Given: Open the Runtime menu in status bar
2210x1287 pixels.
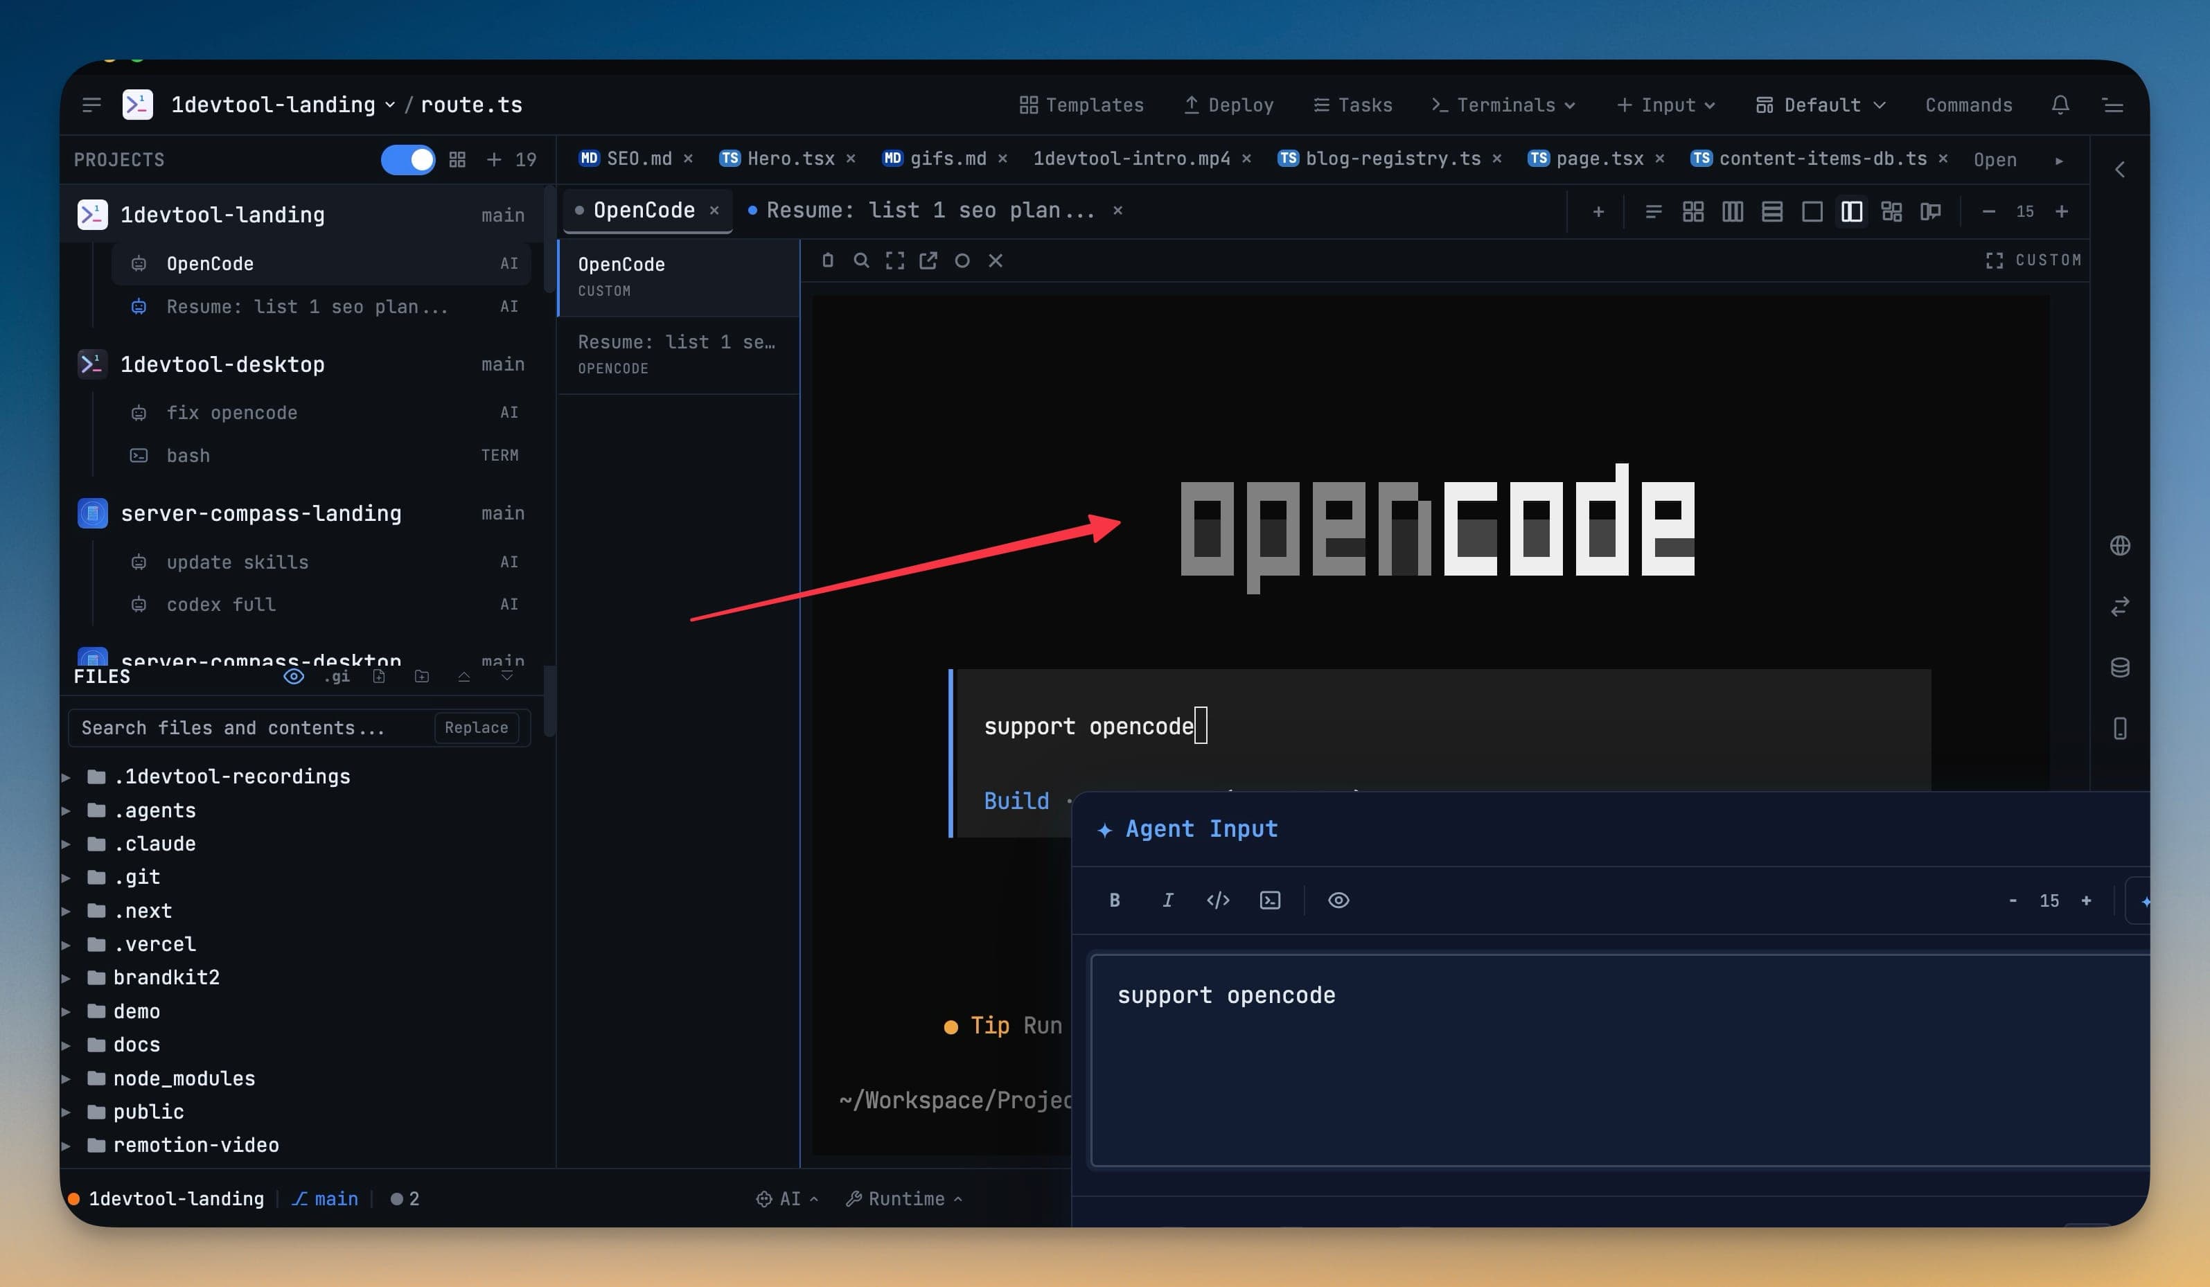Looking at the screenshot, I should pyautogui.click(x=904, y=1198).
